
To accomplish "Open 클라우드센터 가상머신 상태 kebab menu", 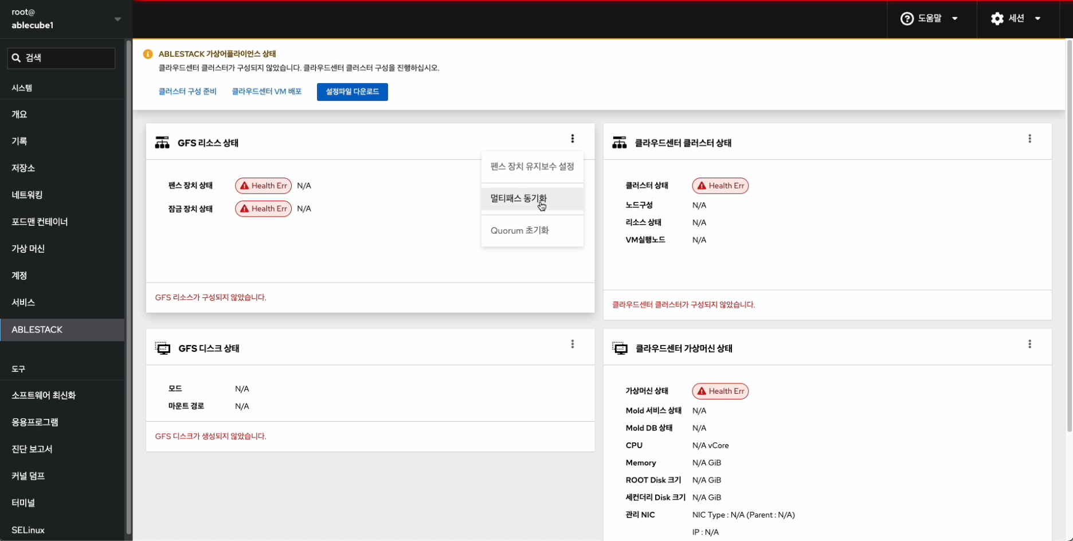I will pyautogui.click(x=1029, y=344).
